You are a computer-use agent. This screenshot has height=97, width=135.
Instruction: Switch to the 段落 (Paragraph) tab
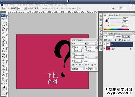click(x=80, y=40)
